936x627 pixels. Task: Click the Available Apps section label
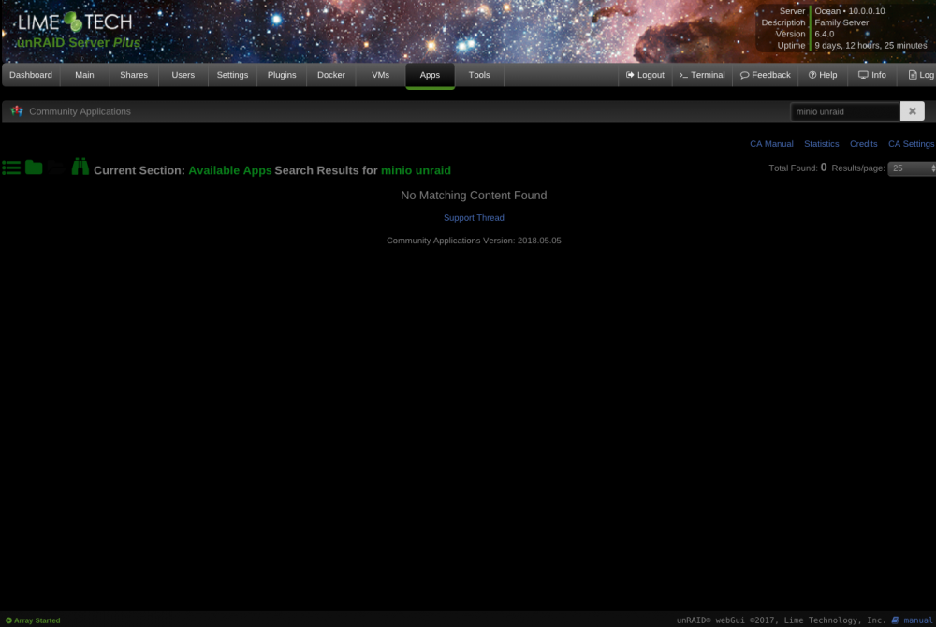click(230, 170)
